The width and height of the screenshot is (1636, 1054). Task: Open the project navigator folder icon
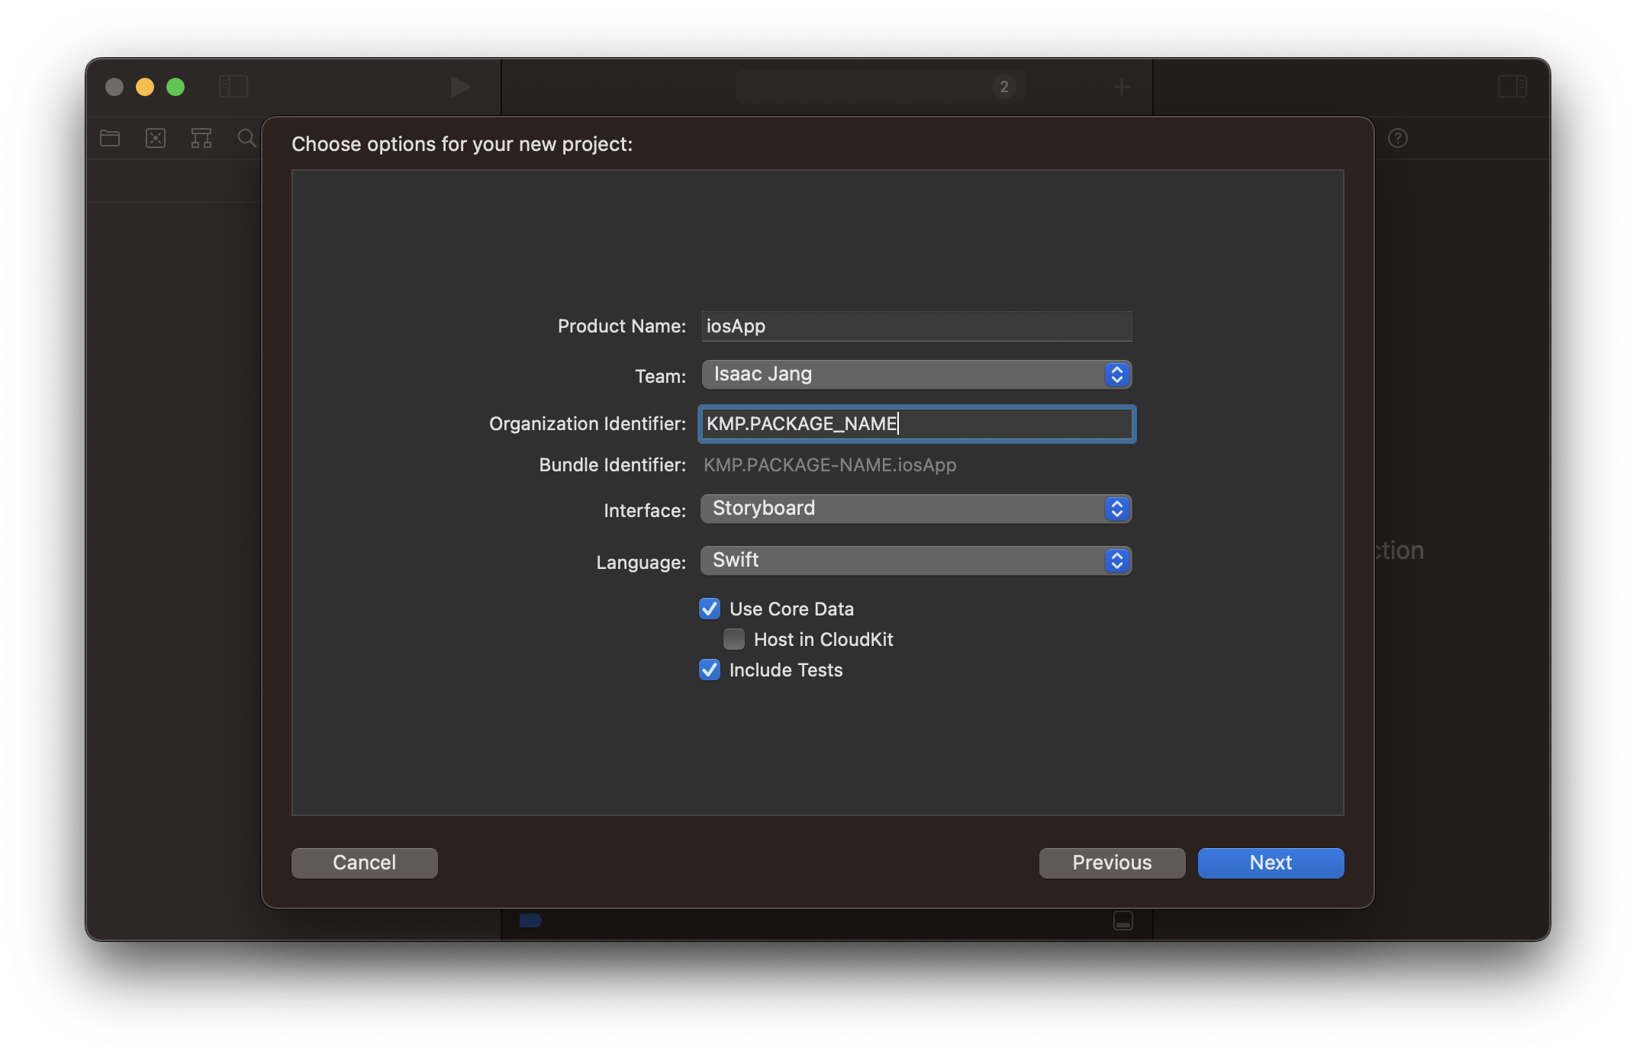[110, 138]
